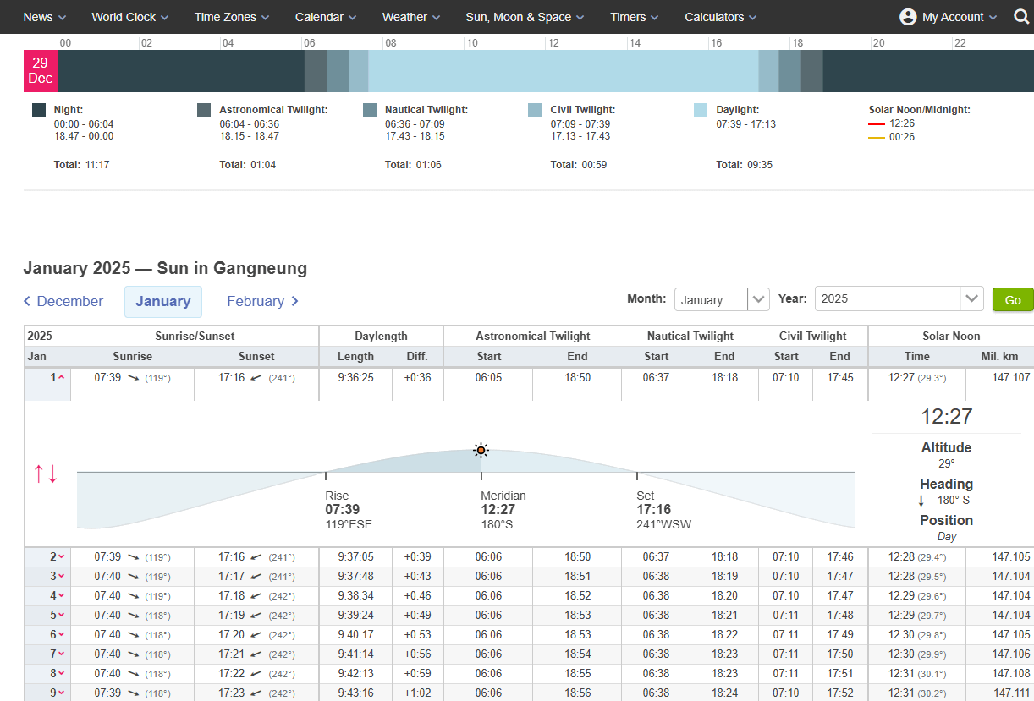The height and width of the screenshot is (701, 1034).
Task: Click the My Account user avatar icon
Action: pos(908,17)
